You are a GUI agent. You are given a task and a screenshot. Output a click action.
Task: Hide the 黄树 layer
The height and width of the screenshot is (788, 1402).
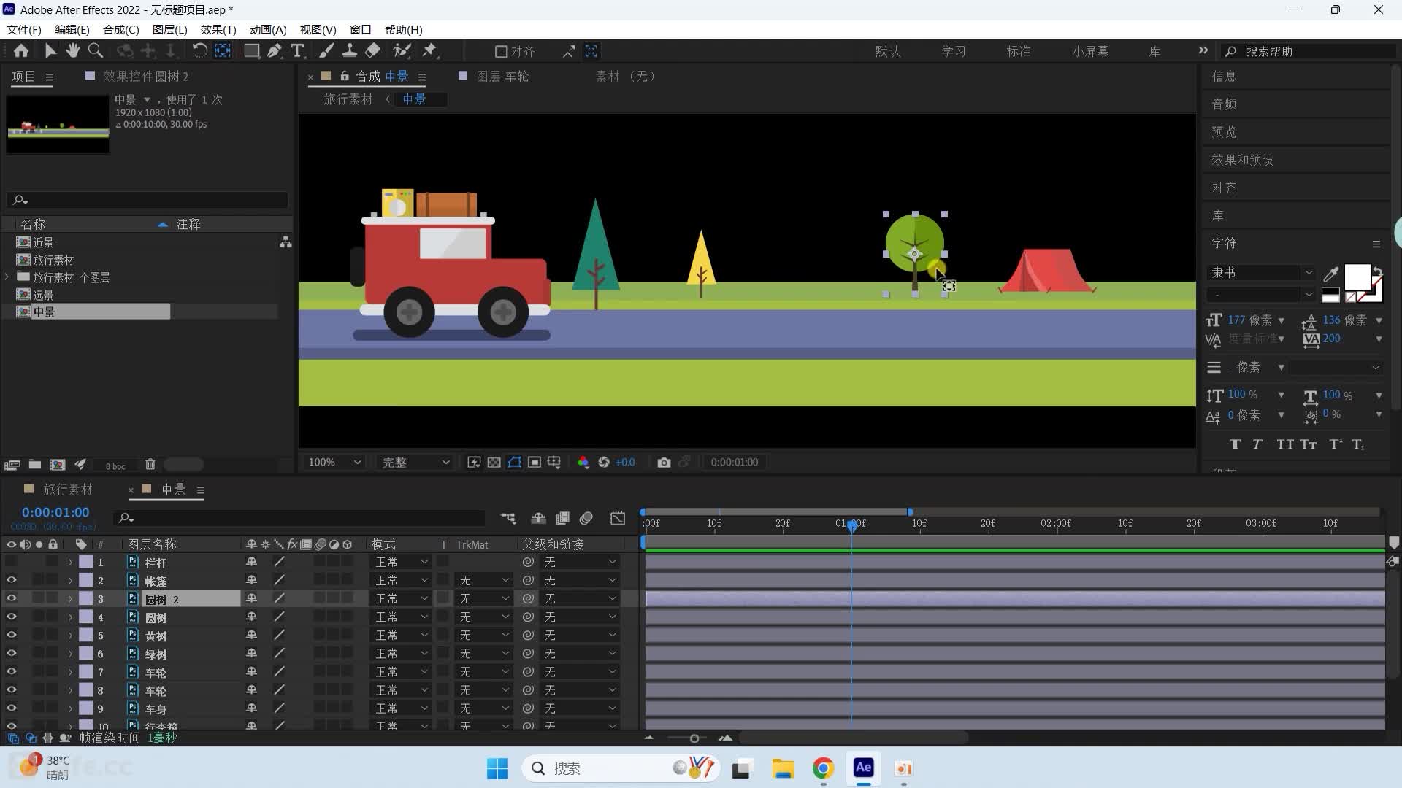coord(11,635)
